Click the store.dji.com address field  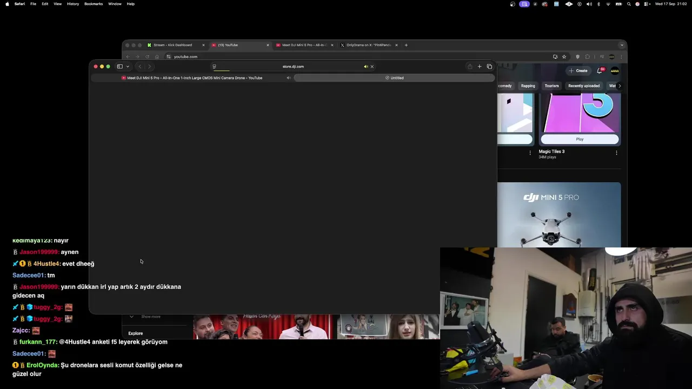[293, 66]
